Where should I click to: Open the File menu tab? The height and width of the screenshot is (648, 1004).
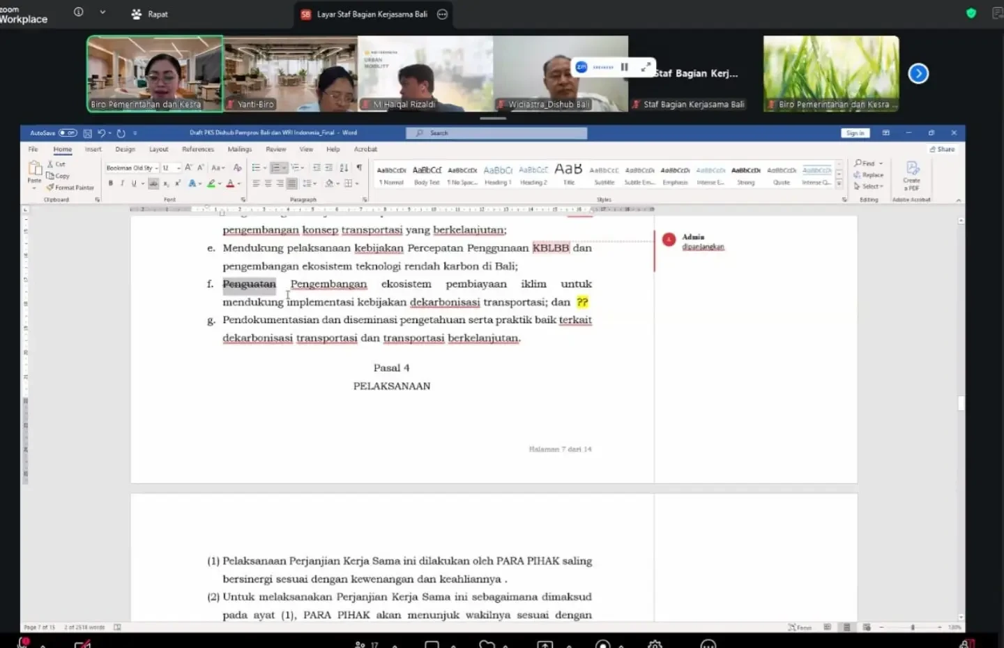pyautogui.click(x=33, y=149)
